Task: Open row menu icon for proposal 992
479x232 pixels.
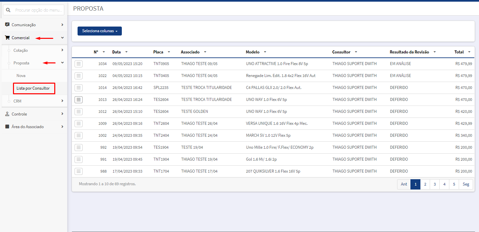Action: click(x=79, y=147)
